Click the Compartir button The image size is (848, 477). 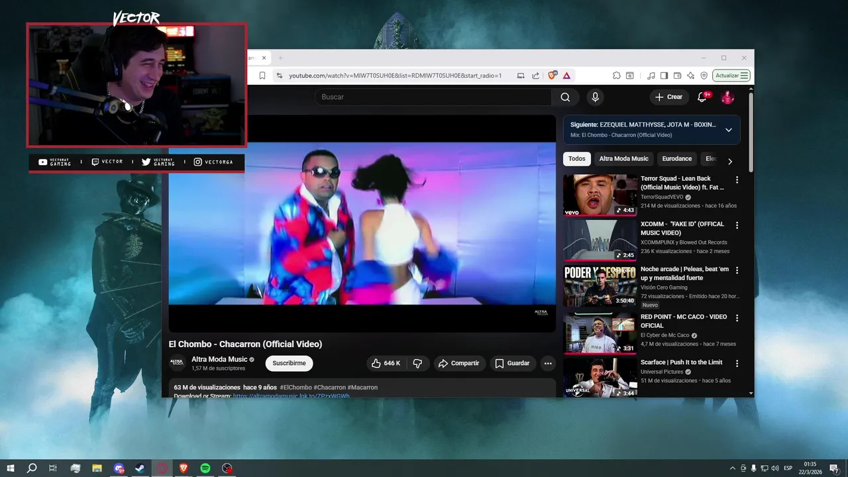[x=458, y=363]
